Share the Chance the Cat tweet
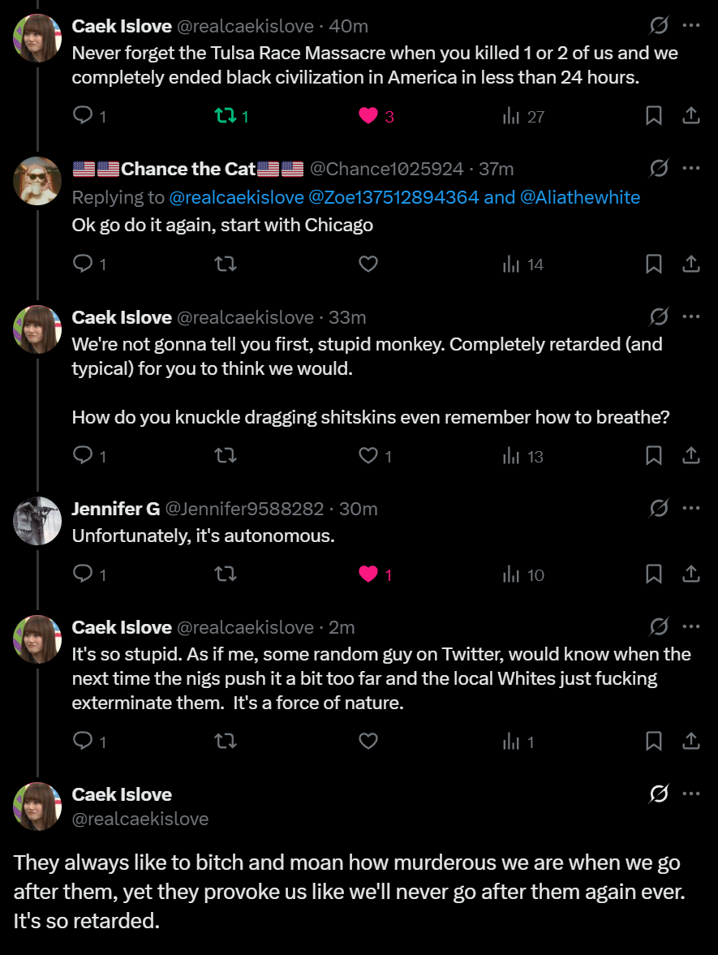The image size is (718, 955). [x=690, y=264]
